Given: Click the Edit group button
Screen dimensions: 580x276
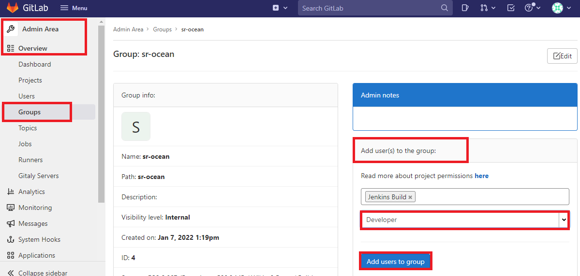Looking at the screenshot, I should pos(562,56).
